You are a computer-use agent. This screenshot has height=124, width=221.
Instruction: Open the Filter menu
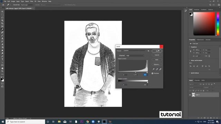31,1
